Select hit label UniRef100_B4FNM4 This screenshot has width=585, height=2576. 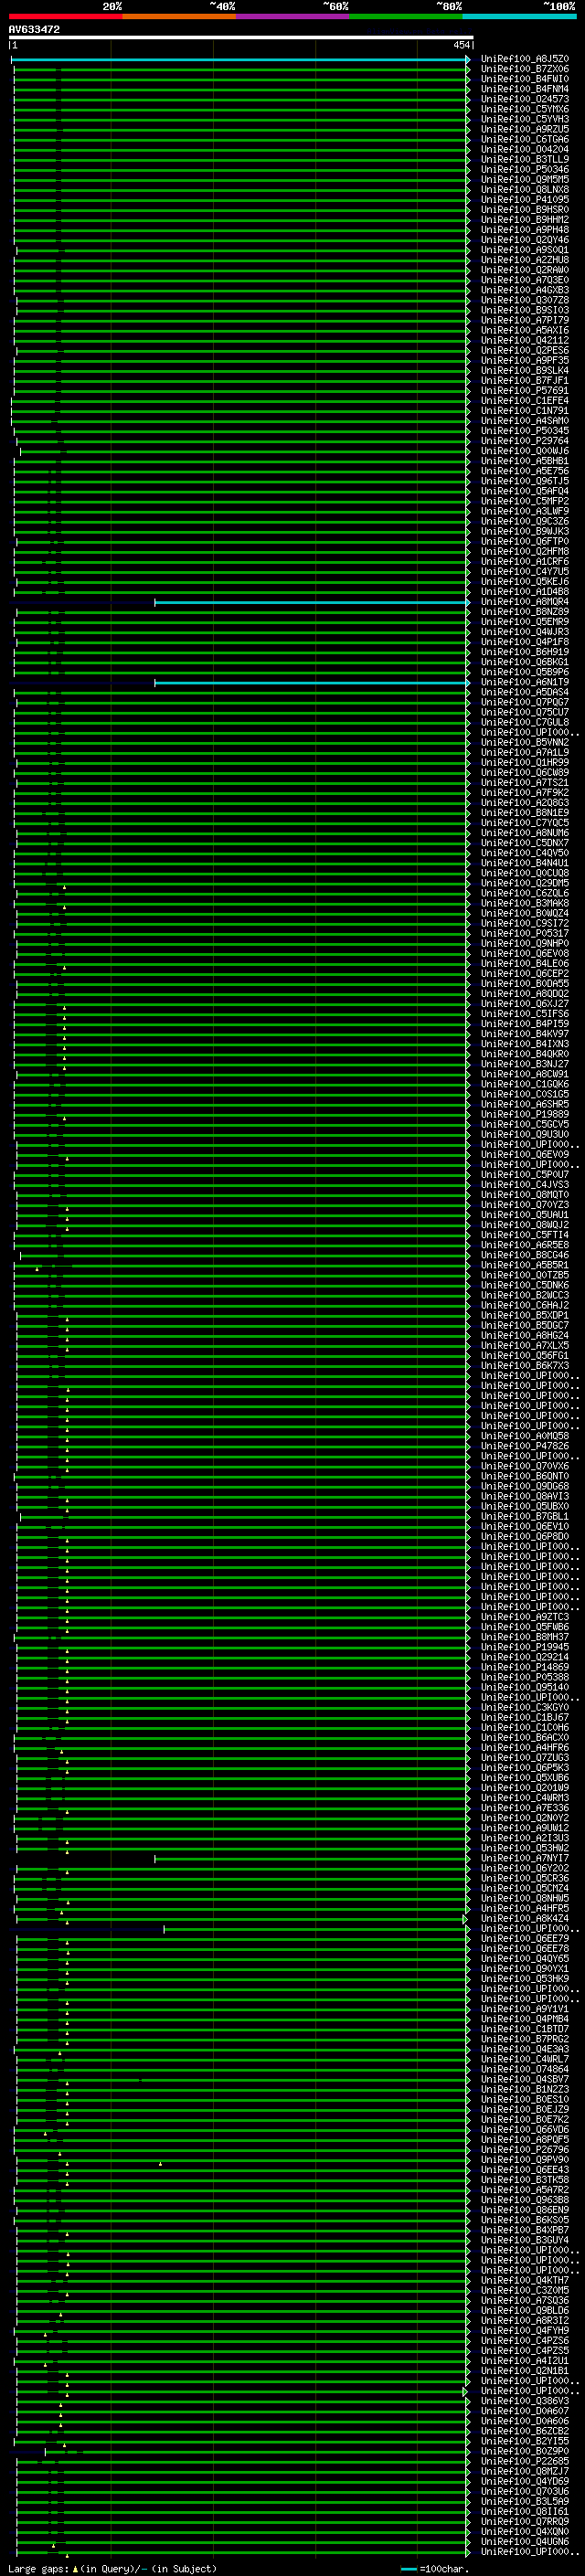click(x=525, y=89)
